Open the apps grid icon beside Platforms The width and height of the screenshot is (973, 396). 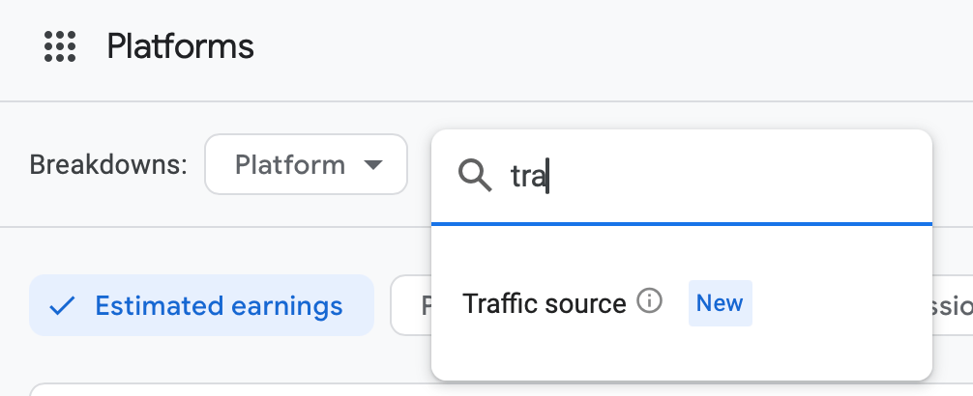pos(60,46)
